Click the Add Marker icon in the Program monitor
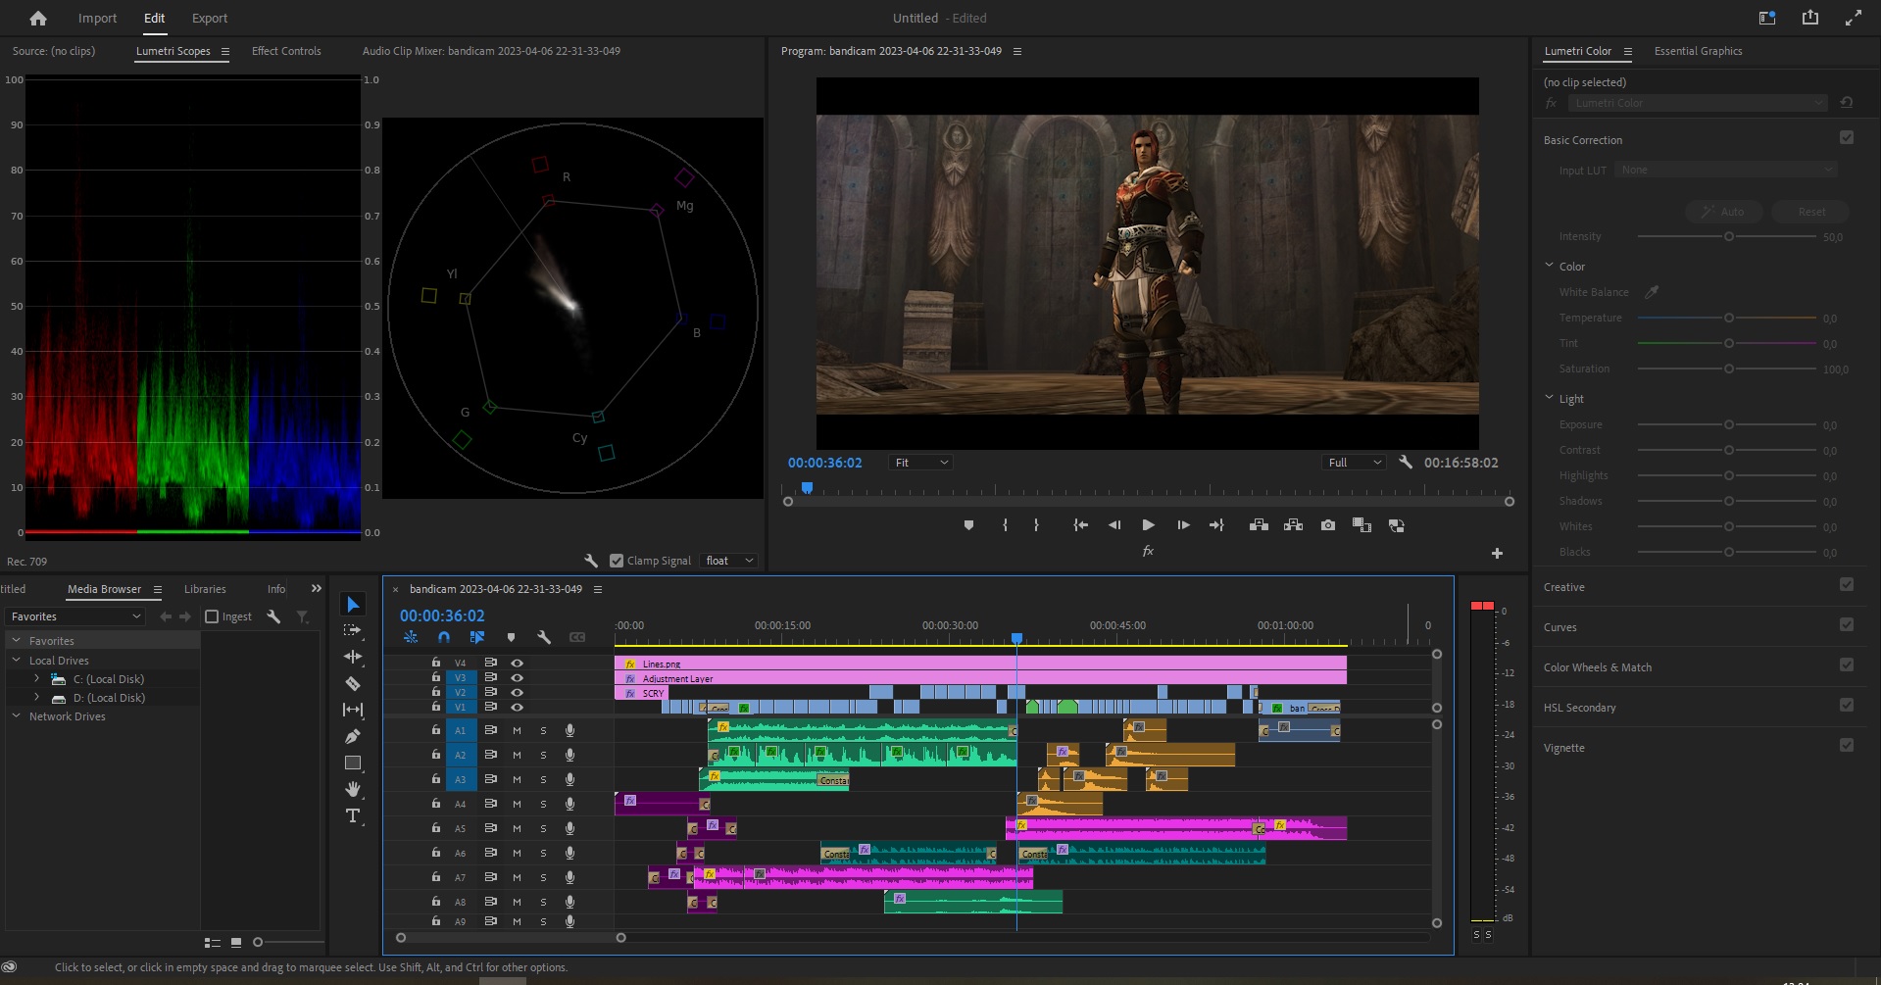Image resolution: width=1881 pixels, height=985 pixels. (968, 525)
